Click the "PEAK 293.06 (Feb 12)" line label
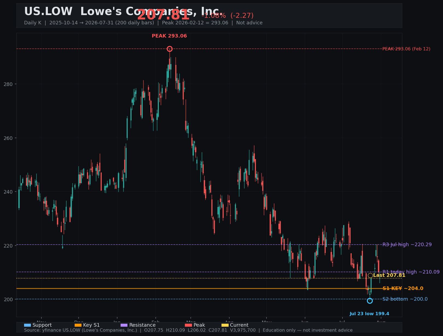Screen dimensions: 443x336 click(x=406, y=49)
